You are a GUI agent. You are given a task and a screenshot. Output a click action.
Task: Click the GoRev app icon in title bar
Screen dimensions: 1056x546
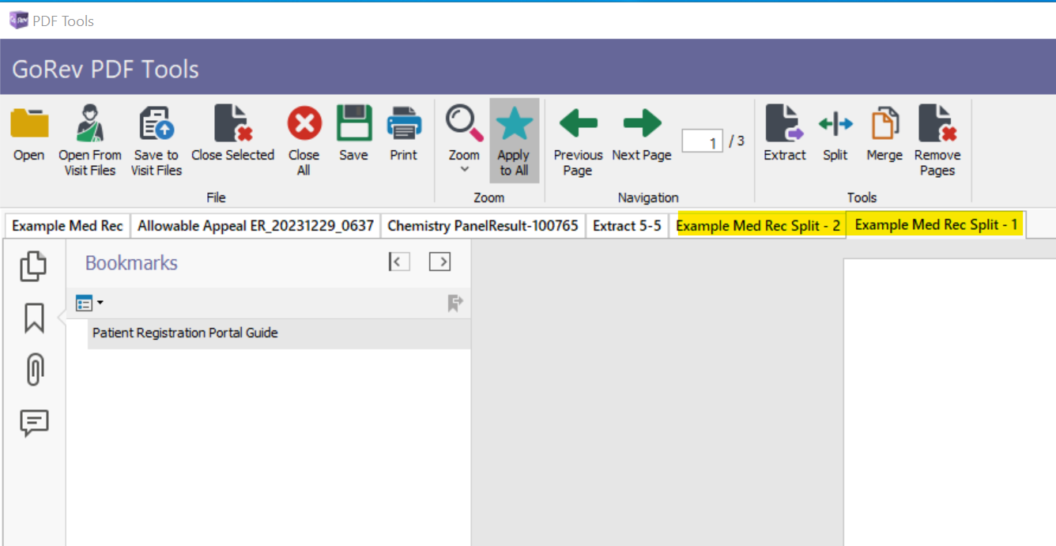coord(18,21)
